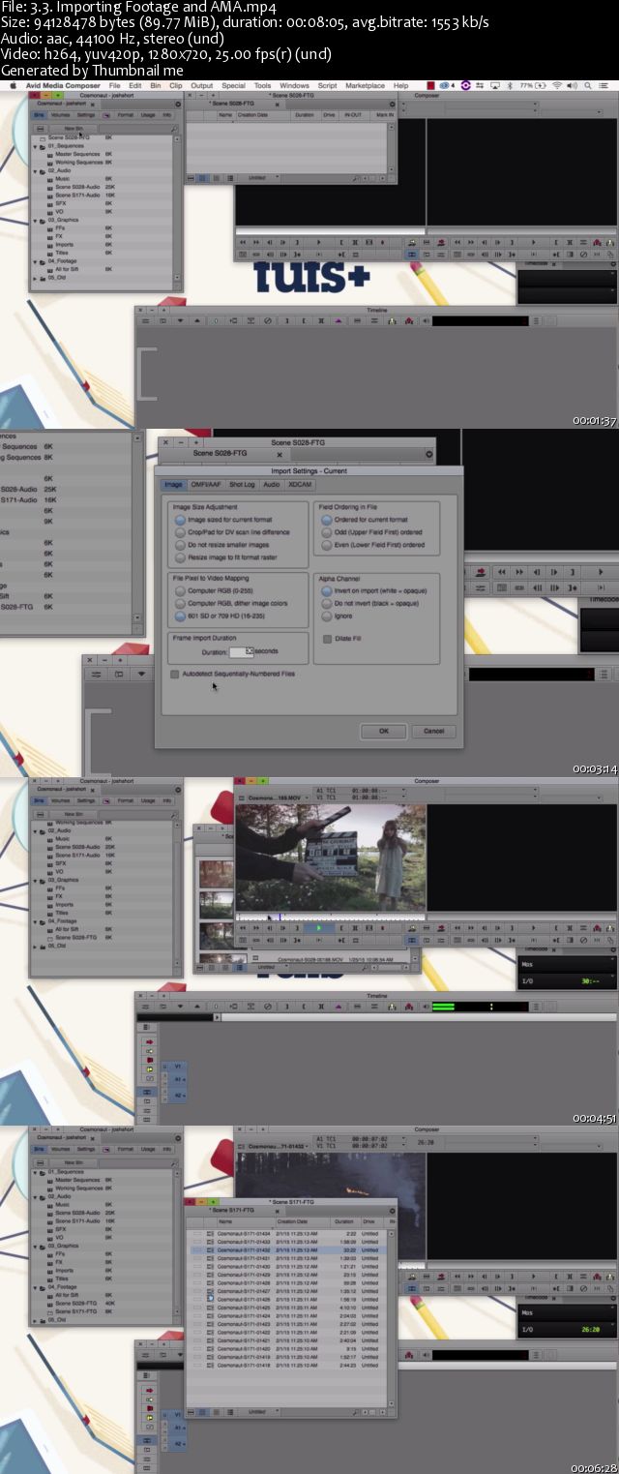Select 'Resize image to fit format raster'

(180, 557)
